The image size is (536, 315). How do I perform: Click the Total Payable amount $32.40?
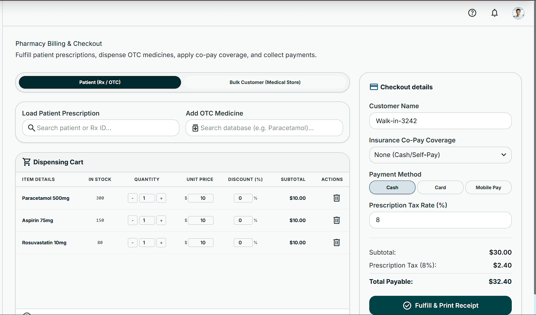click(500, 281)
